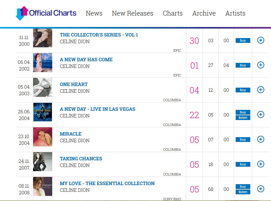Click the plus icon beside Miracle
Viewport: 271px width, 201px height.
click(x=260, y=139)
